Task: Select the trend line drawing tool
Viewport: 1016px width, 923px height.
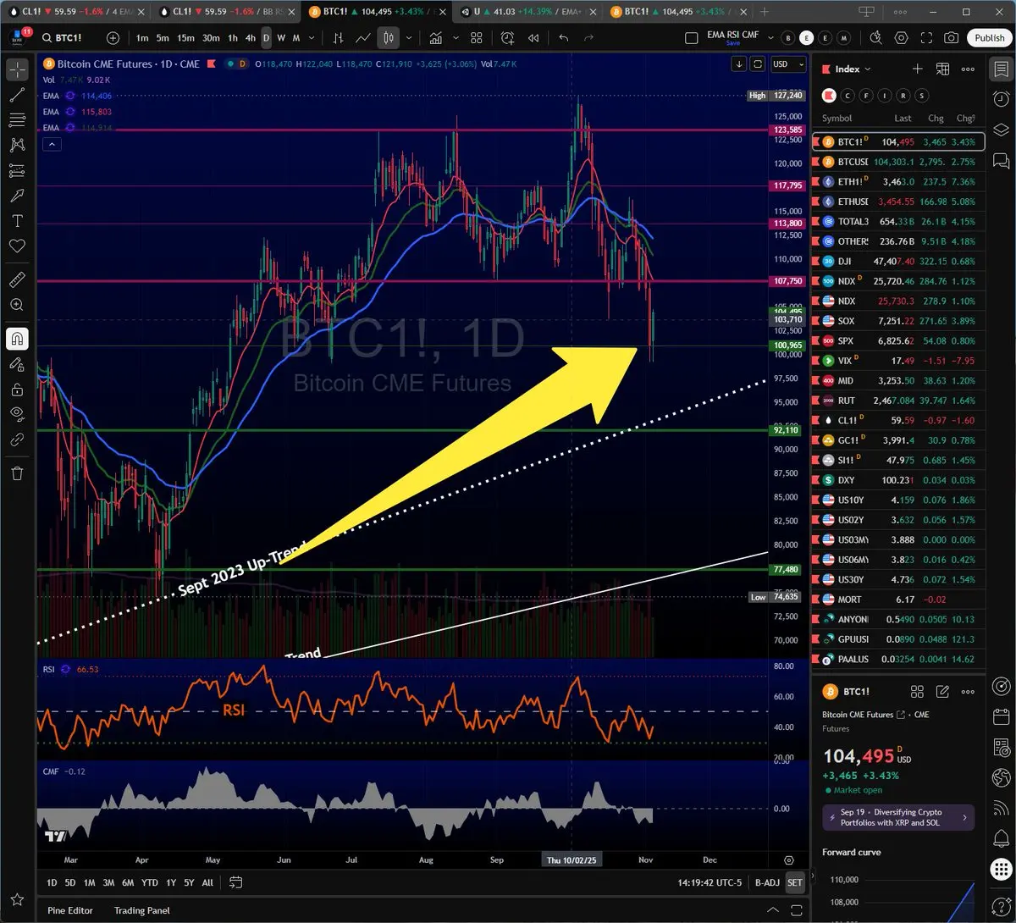Action: pos(17,95)
